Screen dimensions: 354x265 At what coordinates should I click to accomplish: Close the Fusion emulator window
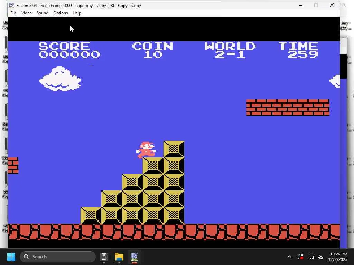pyautogui.click(x=332, y=6)
